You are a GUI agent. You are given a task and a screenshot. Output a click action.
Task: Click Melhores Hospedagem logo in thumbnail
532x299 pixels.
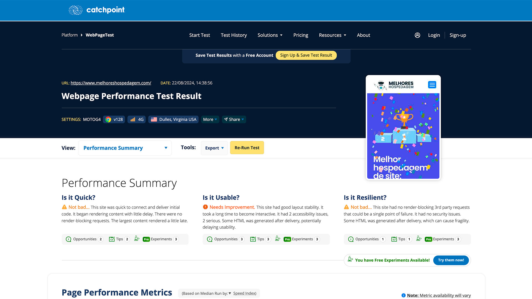coord(393,85)
